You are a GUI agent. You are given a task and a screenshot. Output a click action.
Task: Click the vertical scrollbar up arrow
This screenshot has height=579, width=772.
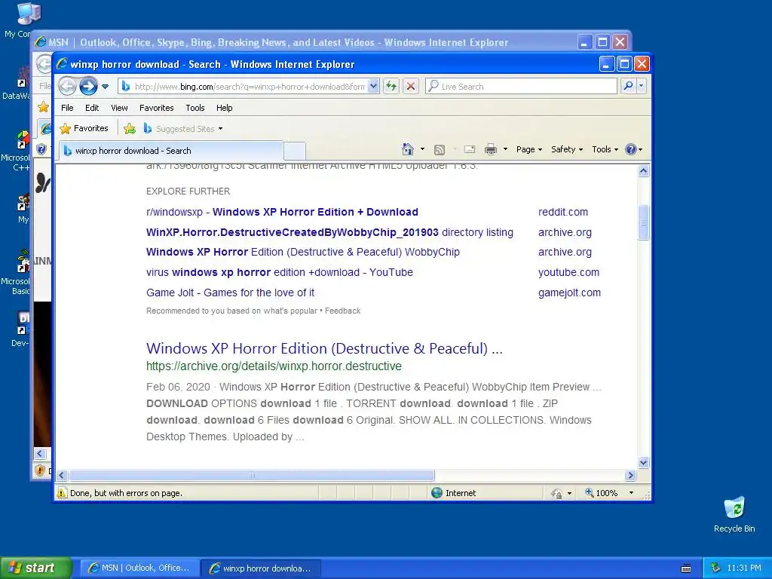pos(643,171)
